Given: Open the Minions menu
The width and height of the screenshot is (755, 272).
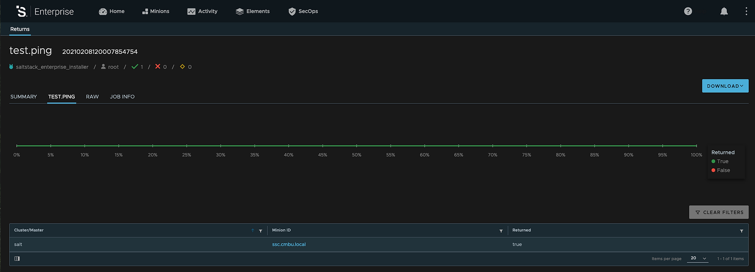Looking at the screenshot, I should [x=156, y=11].
